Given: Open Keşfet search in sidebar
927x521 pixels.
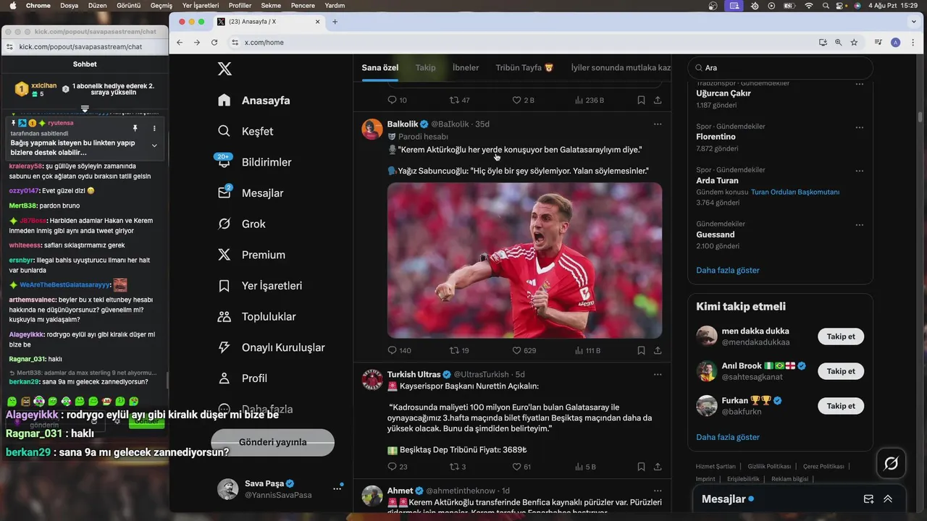Looking at the screenshot, I should tap(246, 131).
